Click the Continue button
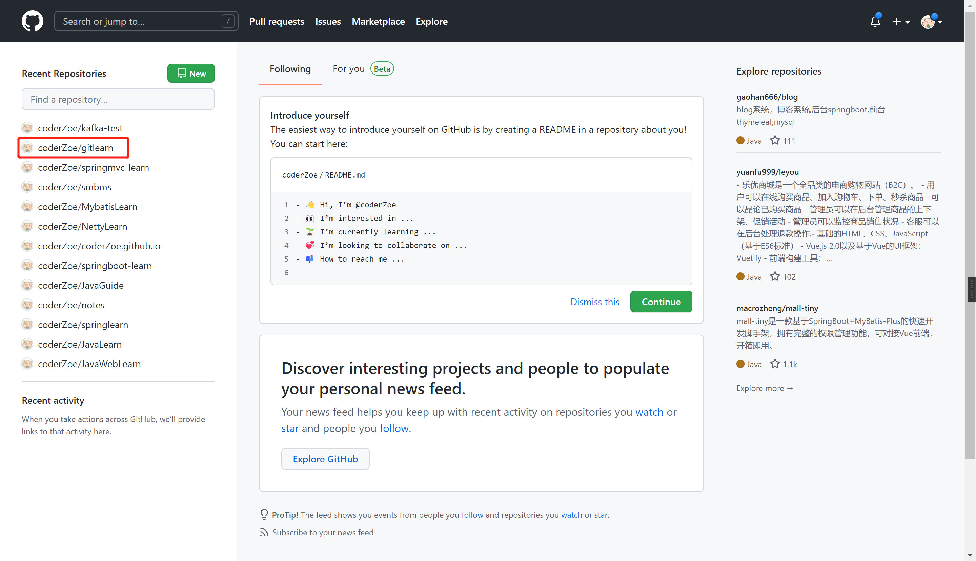This screenshot has width=976, height=561. coord(661,302)
